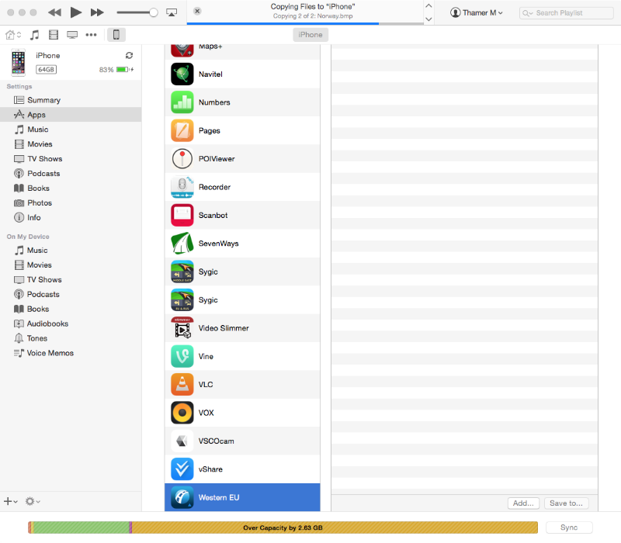Open the Info settings section
The width and height of the screenshot is (621, 543).
coord(71,217)
